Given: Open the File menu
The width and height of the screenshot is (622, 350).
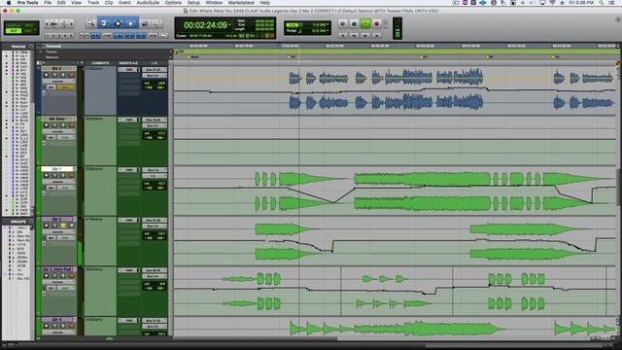Looking at the screenshot, I should (x=48, y=3).
